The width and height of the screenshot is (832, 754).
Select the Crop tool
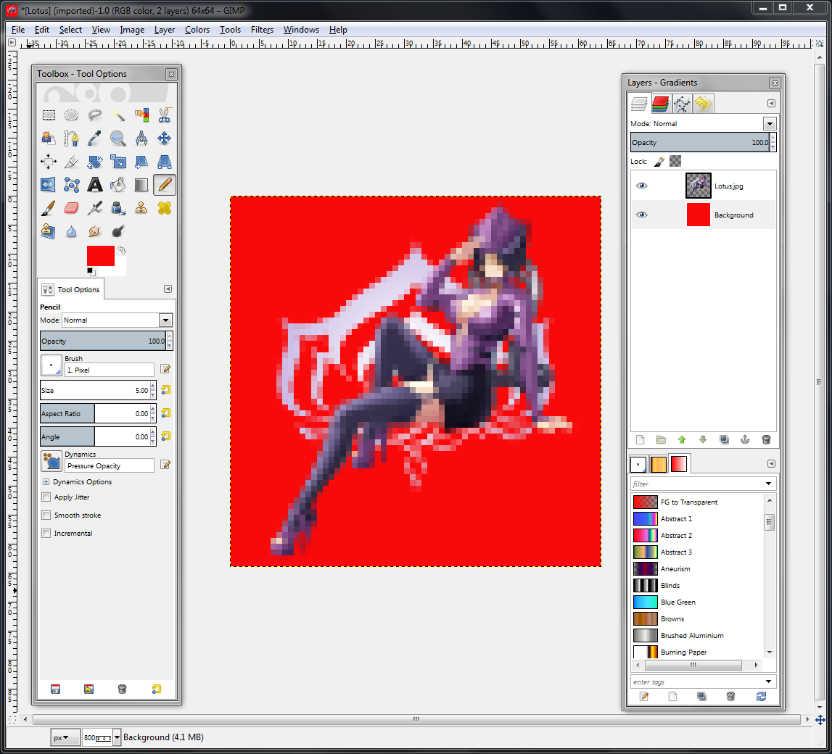tap(71, 161)
